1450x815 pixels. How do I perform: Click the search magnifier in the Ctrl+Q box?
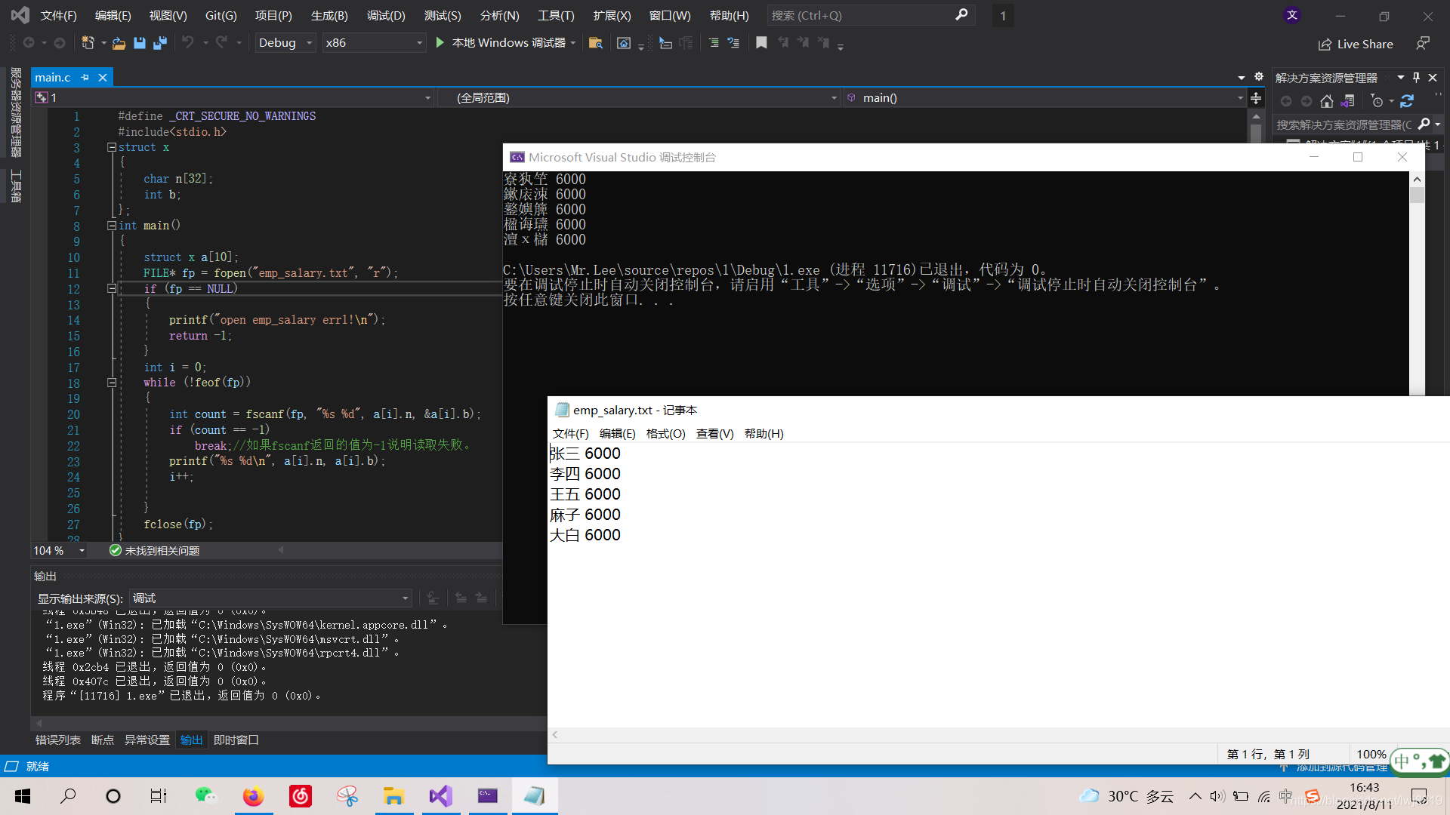tap(961, 15)
